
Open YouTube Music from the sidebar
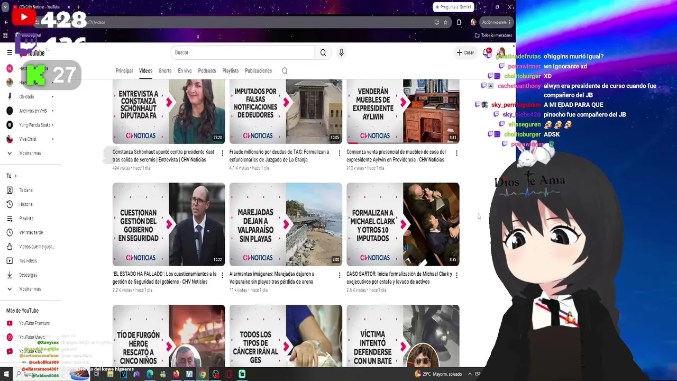pyautogui.click(x=26, y=337)
